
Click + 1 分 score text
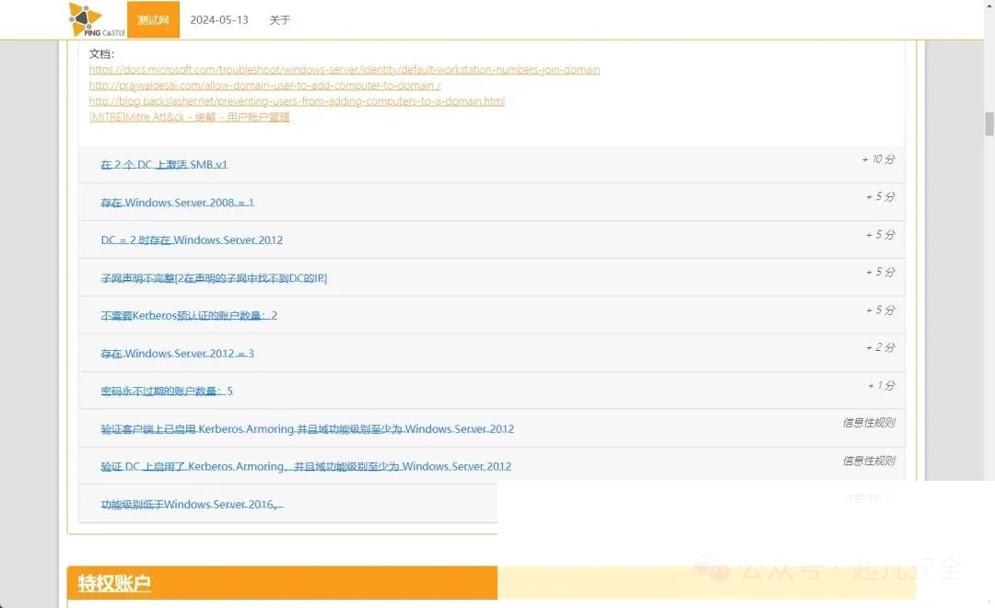tap(882, 385)
